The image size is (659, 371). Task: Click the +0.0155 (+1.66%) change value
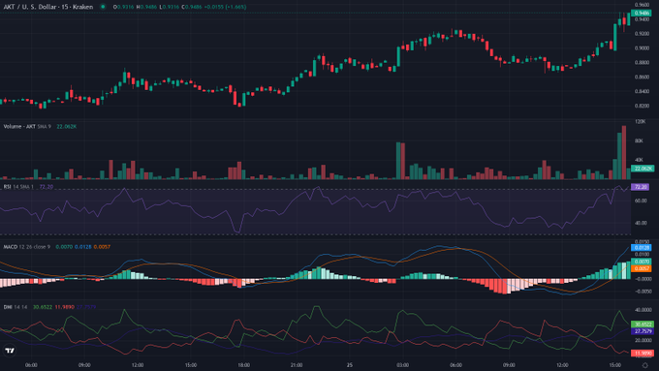225,7
